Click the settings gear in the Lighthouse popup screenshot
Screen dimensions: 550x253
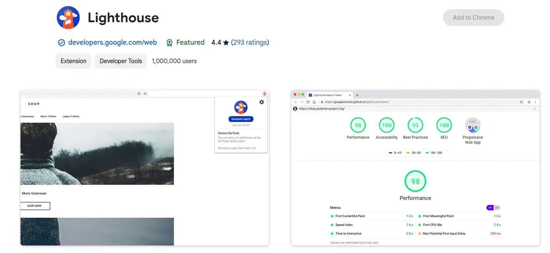(262, 102)
